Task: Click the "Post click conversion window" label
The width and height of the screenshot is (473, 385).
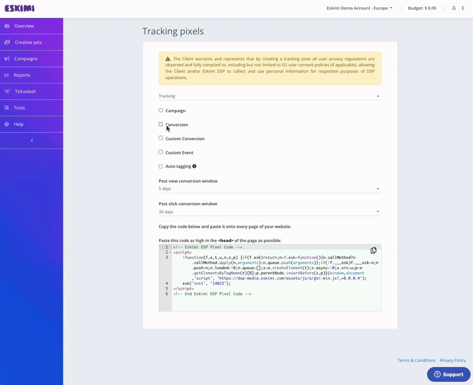Action: [188, 203]
